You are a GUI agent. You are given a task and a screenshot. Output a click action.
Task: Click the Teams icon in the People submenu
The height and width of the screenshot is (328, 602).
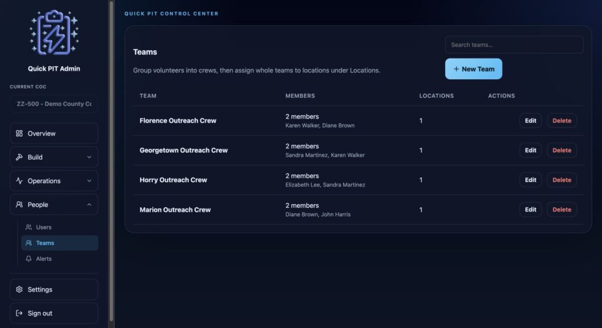pyautogui.click(x=28, y=243)
